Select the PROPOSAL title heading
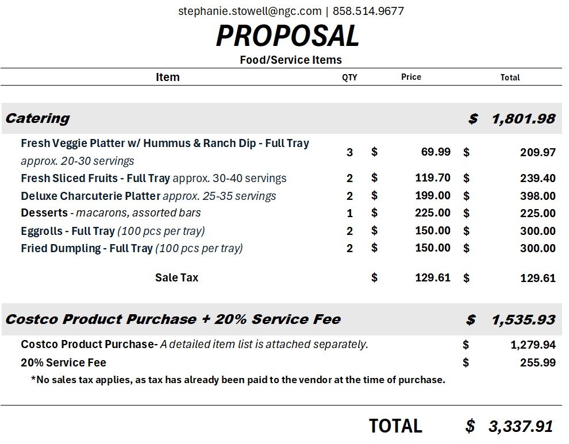569x444 pixels. (x=287, y=36)
